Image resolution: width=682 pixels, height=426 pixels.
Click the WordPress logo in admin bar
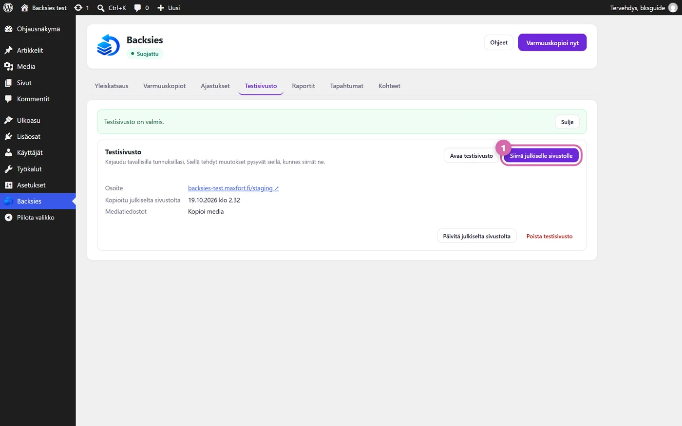8,8
